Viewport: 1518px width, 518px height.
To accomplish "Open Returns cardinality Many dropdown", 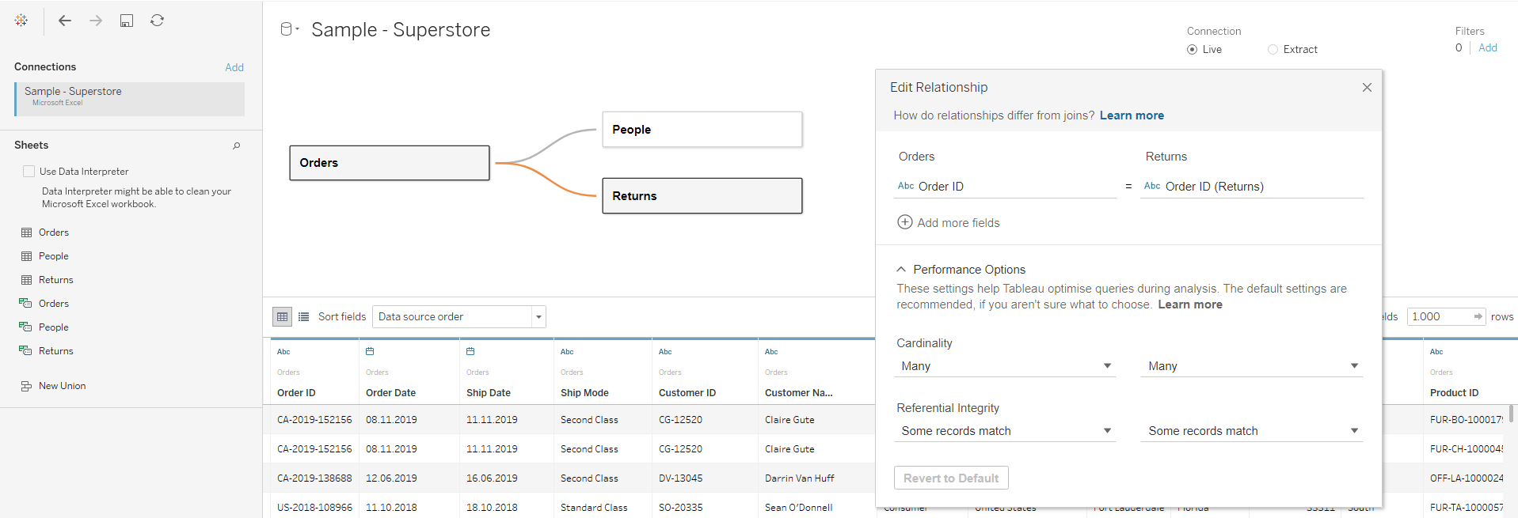I will pyautogui.click(x=1252, y=366).
